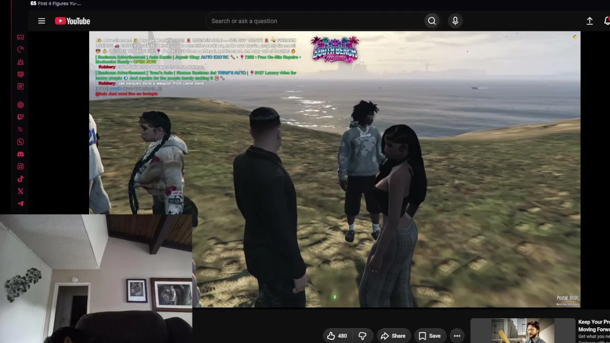Click the video player to pause playback
The image size is (610, 343).
tap(335, 169)
